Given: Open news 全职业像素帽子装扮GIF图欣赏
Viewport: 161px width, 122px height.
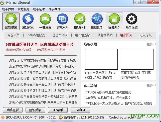Looking at the screenshot, I should pos(43,96).
